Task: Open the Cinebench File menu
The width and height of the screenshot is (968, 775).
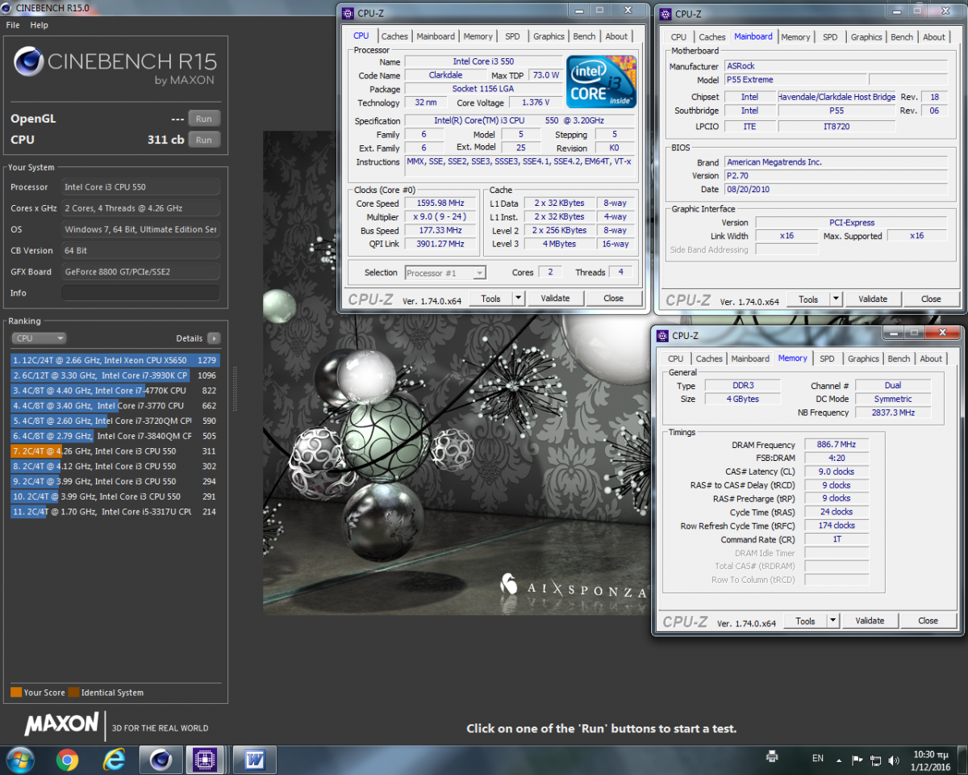Action: (x=13, y=25)
